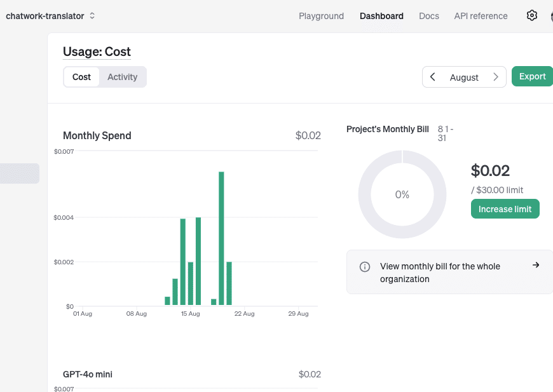Switch to the Activity view toggle

122,77
